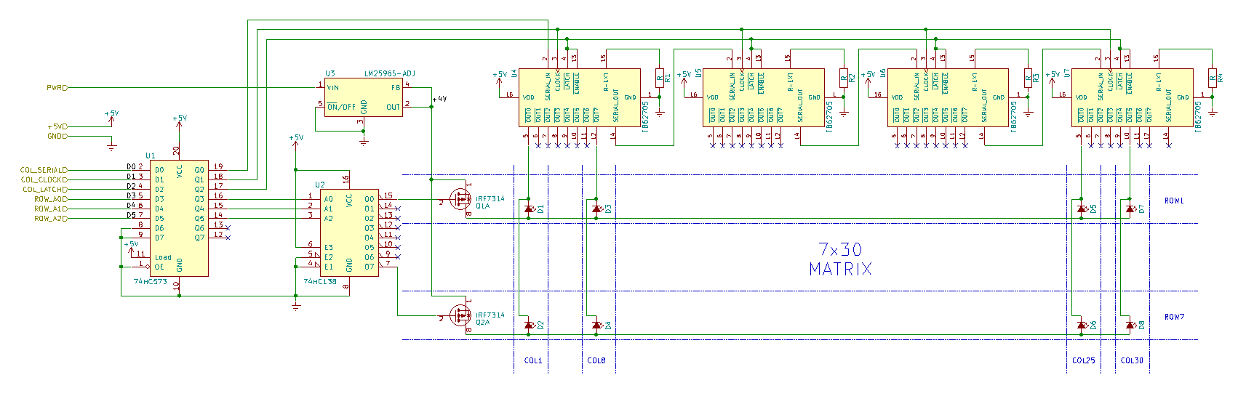Screen dimensions: 1246x404
Task: Click the +4V net label
Action: [440, 99]
